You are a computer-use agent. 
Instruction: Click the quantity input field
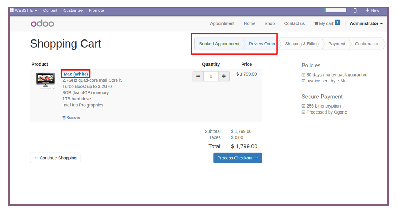coord(211,76)
